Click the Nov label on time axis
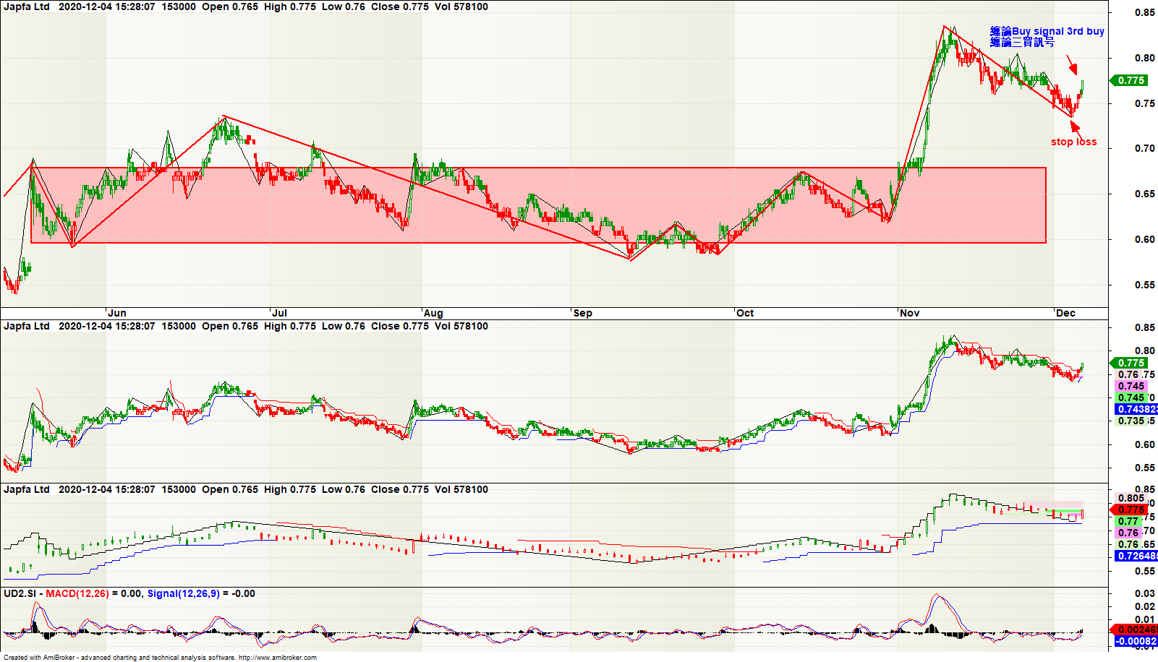Image resolution: width=1158 pixels, height=662 pixels. pyautogui.click(x=910, y=313)
